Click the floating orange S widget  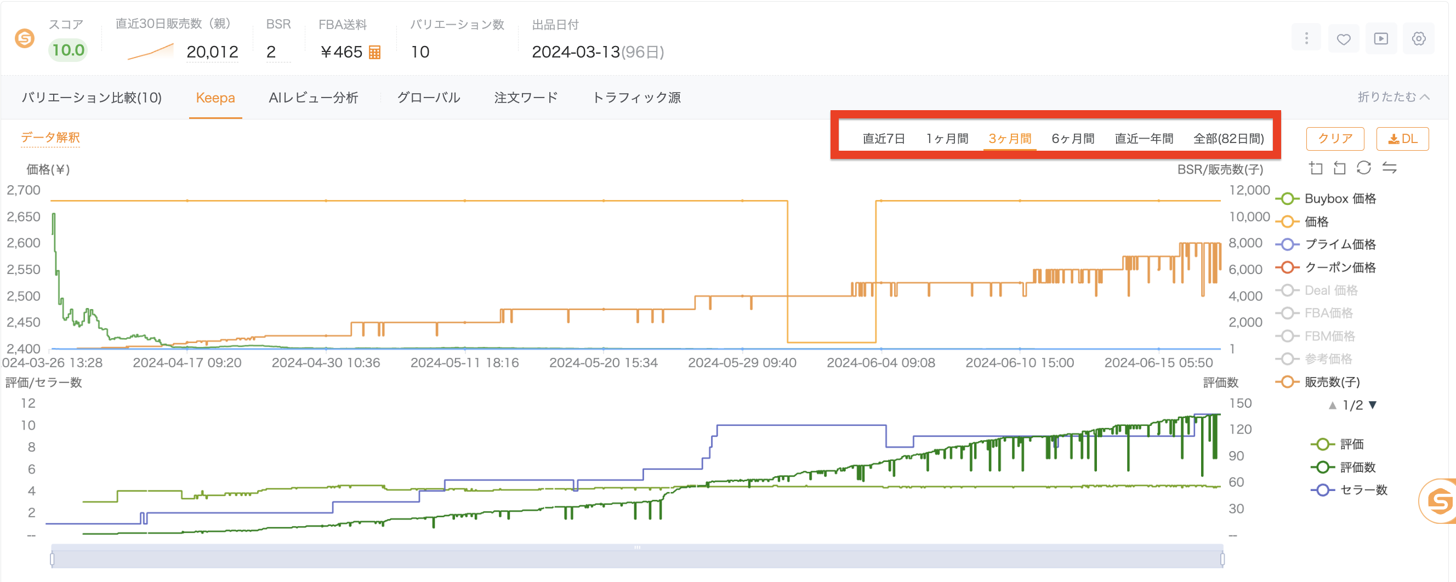tap(1438, 501)
